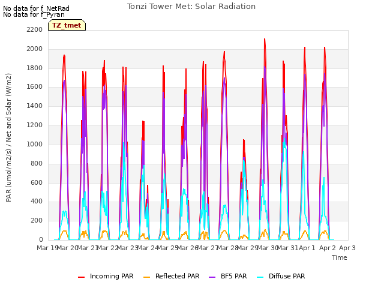Select the Diffuse PAR legend label

(x=287, y=276)
